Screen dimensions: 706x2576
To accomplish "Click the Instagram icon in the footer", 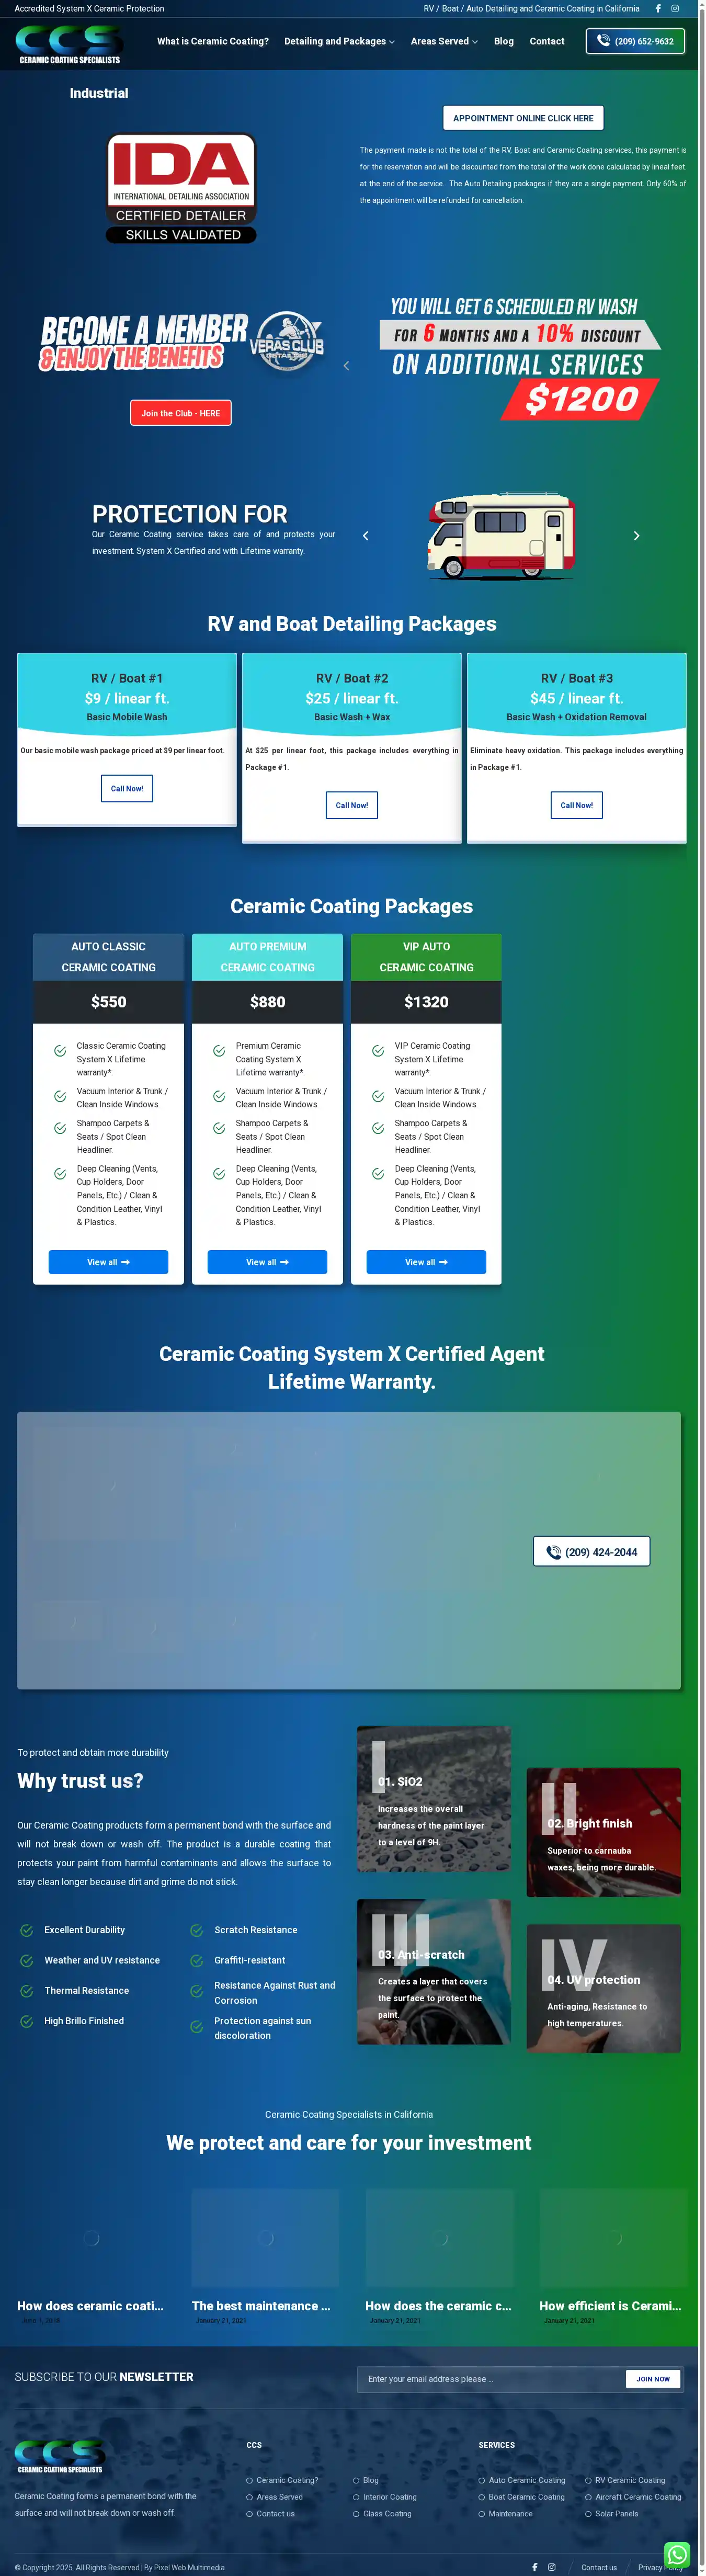I will [551, 2567].
